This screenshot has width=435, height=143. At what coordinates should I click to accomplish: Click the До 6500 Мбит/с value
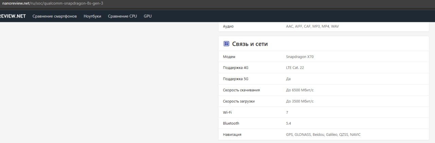point(300,90)
